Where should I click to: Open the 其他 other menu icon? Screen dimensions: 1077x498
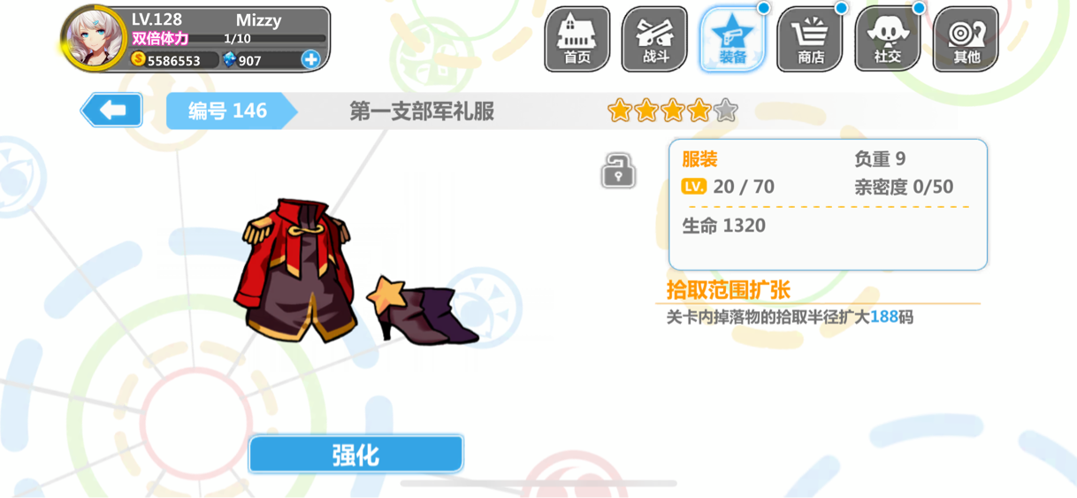966,40
